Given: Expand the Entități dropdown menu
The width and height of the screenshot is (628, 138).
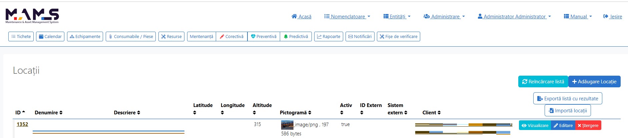Looking at the screenshot, I should click(x=397, y=16).
